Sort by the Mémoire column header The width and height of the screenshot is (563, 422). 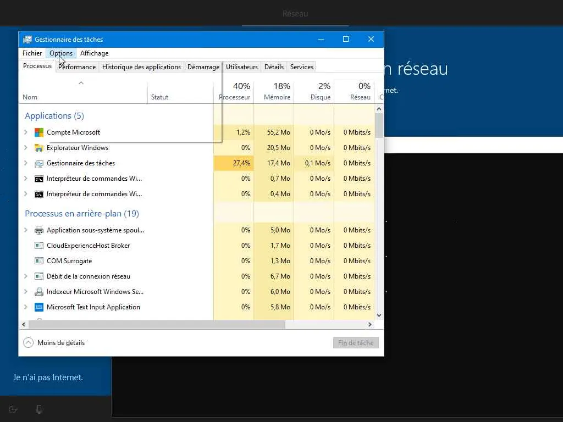[x=274, y=92]
